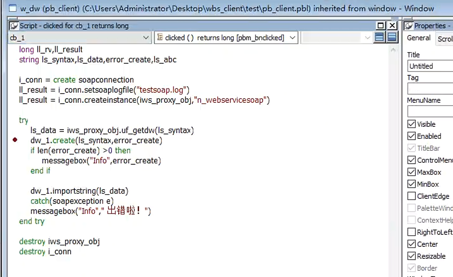
Task: Click the catch(soapexception e) line
Action: coord(72,201)
